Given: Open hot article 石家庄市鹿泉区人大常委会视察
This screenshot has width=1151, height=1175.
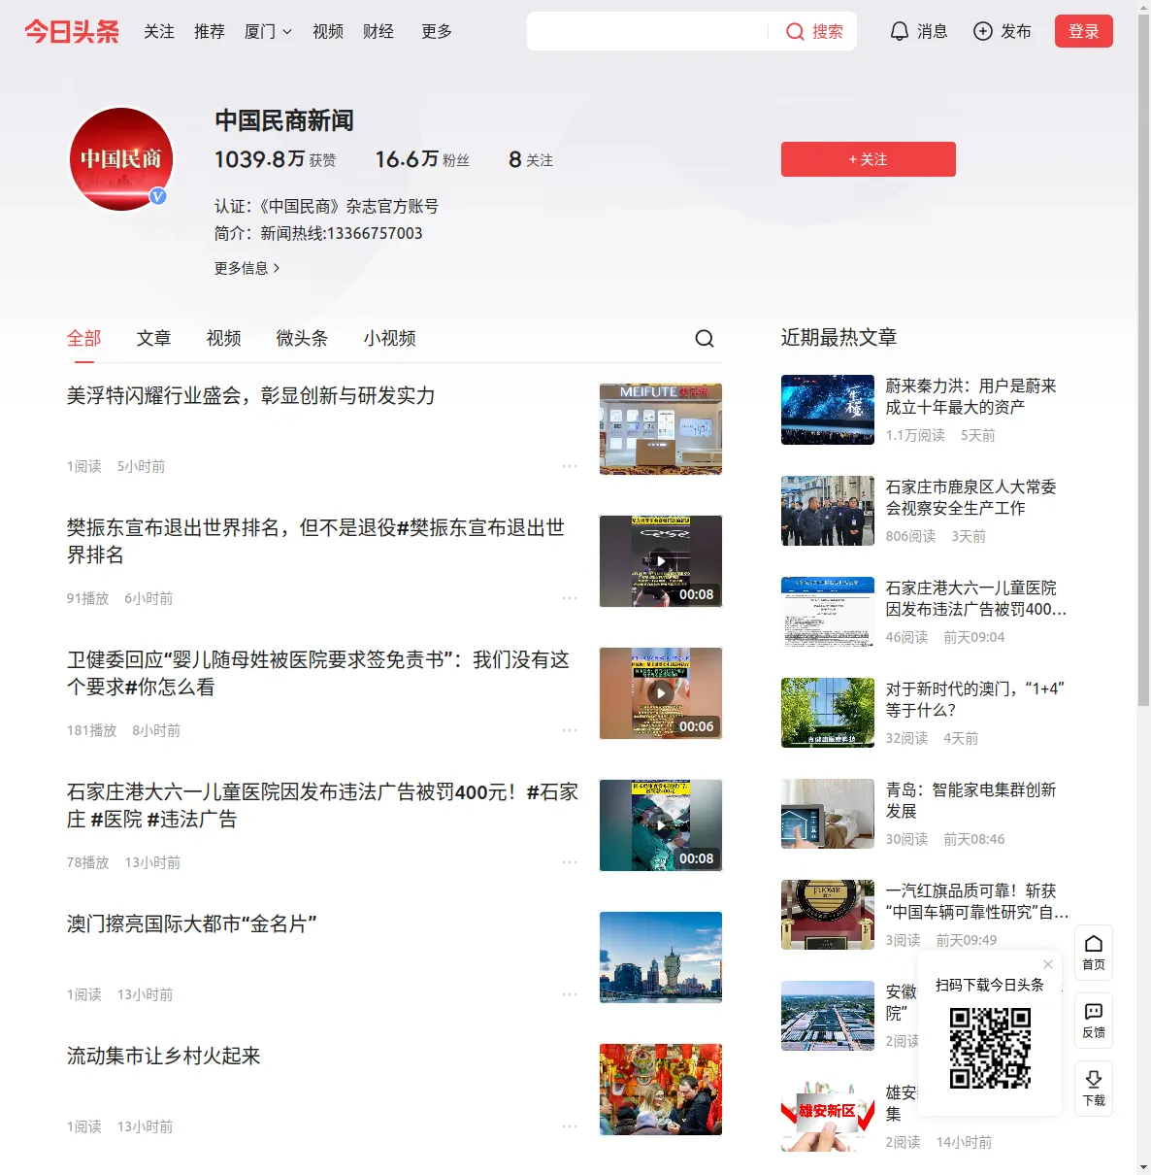Looking at the screenshot, I should tap(971, 497).
